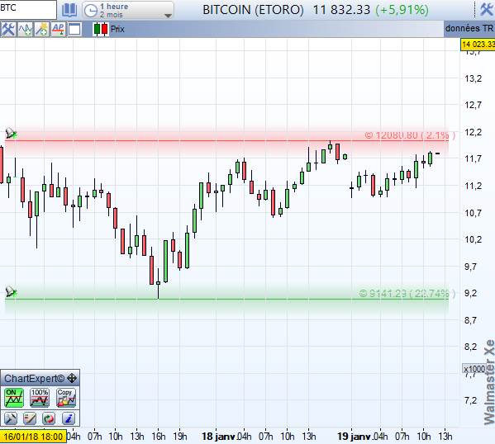
Task: Click the BITCOIN (ETORO) chart title
Action: click(x=253, y=10)
